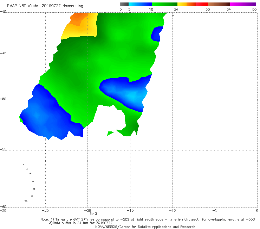
Task: Select the magenta-purple segment of the color bar
Action: coord(243,4)
